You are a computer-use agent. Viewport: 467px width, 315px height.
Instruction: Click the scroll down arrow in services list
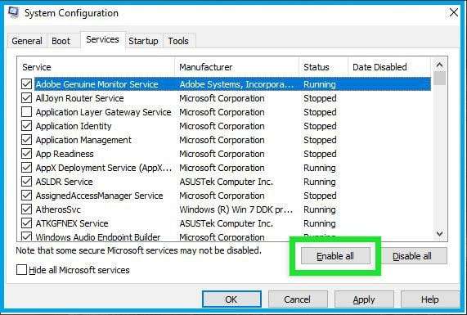pyautogui.click(x=439, y=234)
